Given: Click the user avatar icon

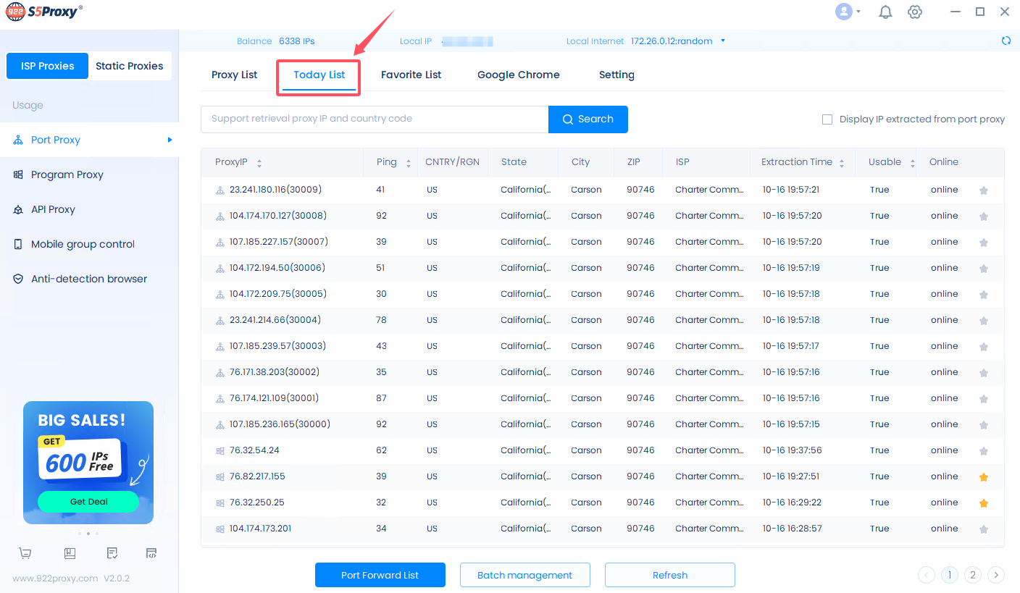Looking at the screenshot, I should 844,12.
